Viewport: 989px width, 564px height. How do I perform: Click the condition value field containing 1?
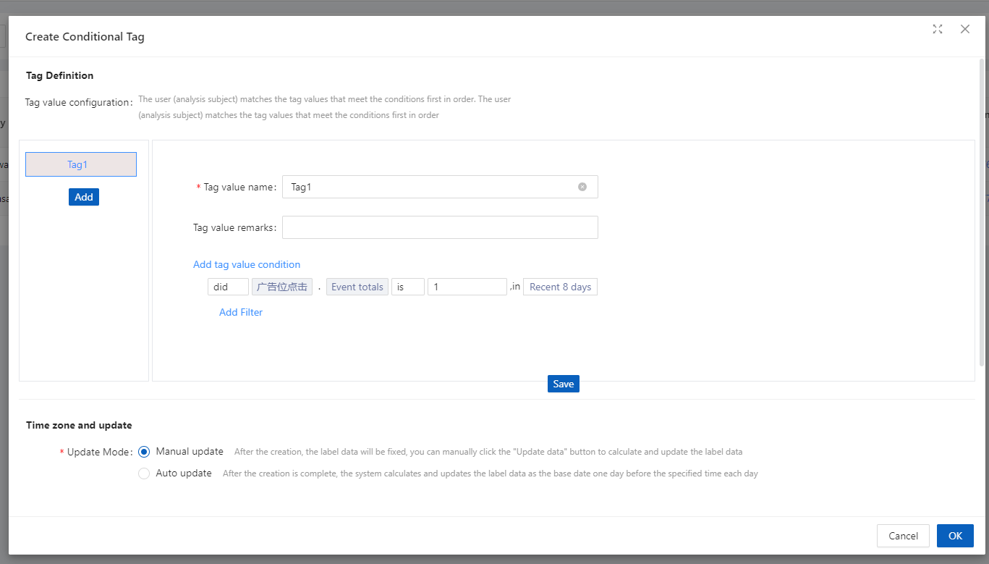click(467, 287)
